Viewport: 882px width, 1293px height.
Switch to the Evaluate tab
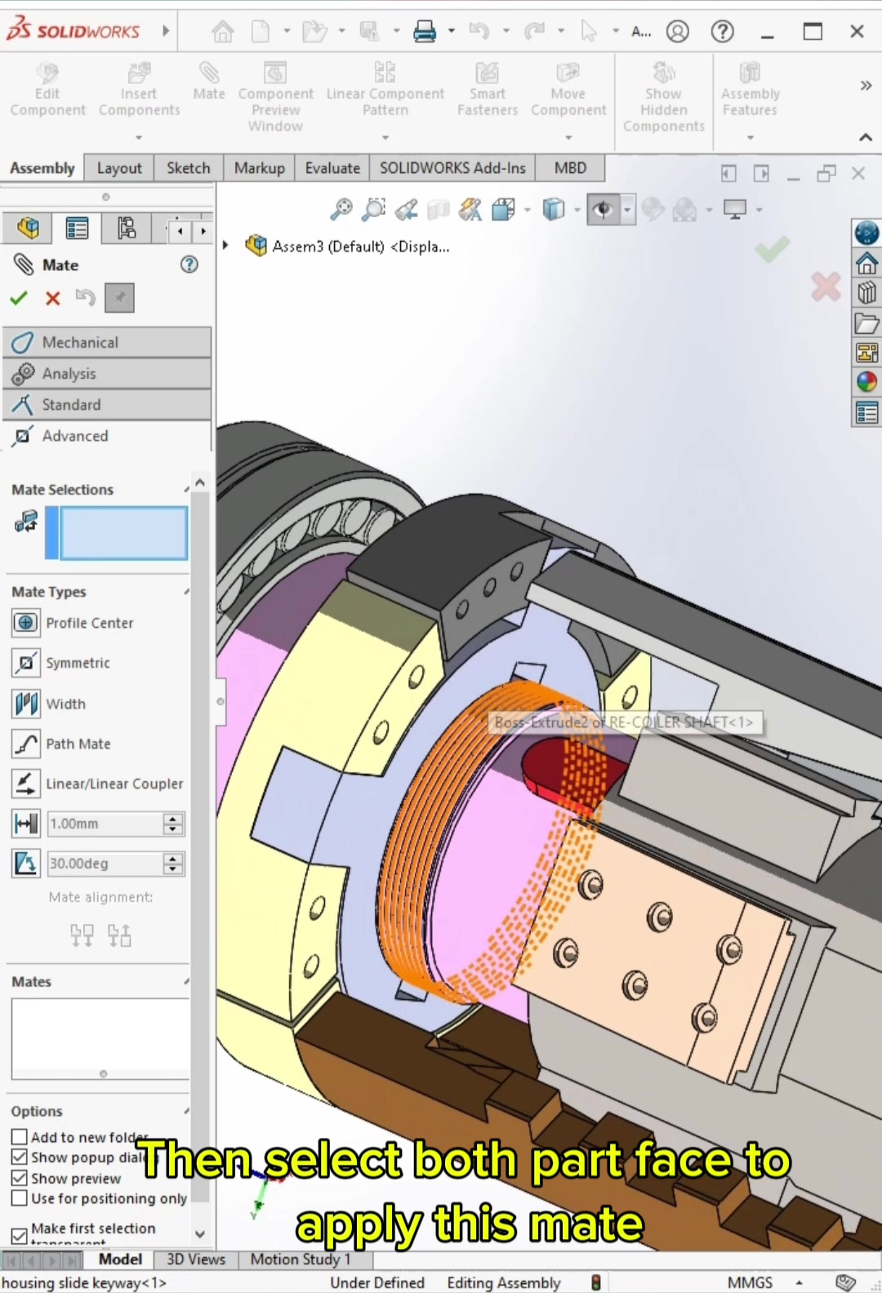click(332, 168)
